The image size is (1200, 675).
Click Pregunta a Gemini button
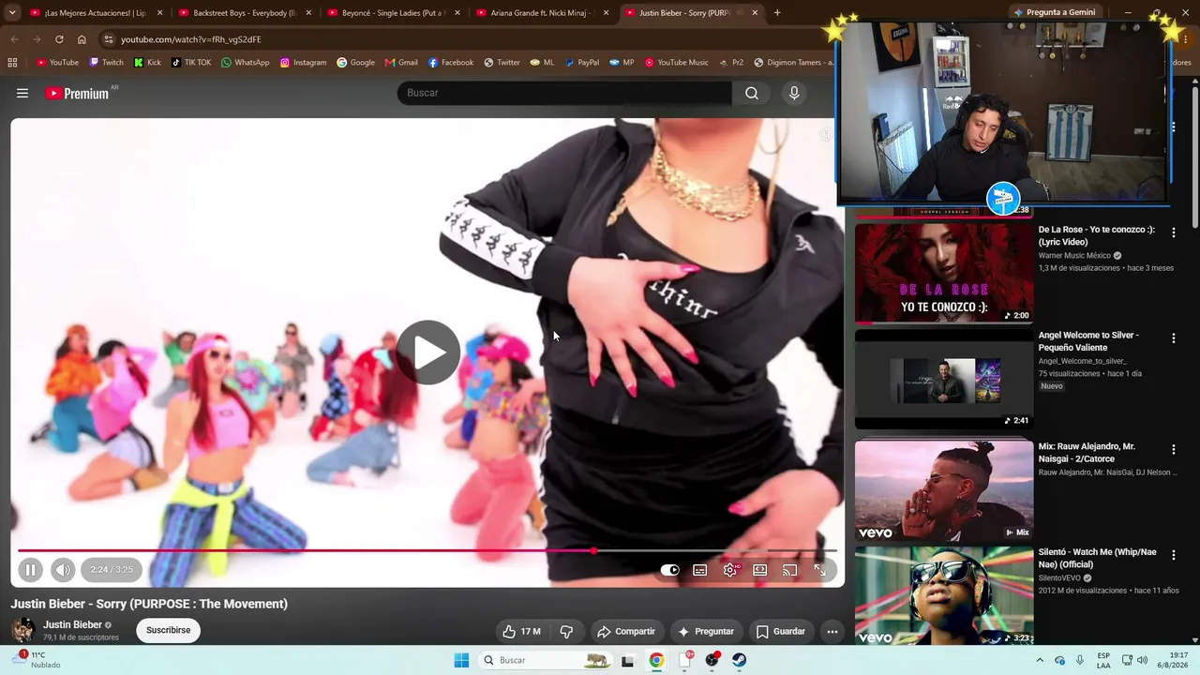tap(1054, 12)
